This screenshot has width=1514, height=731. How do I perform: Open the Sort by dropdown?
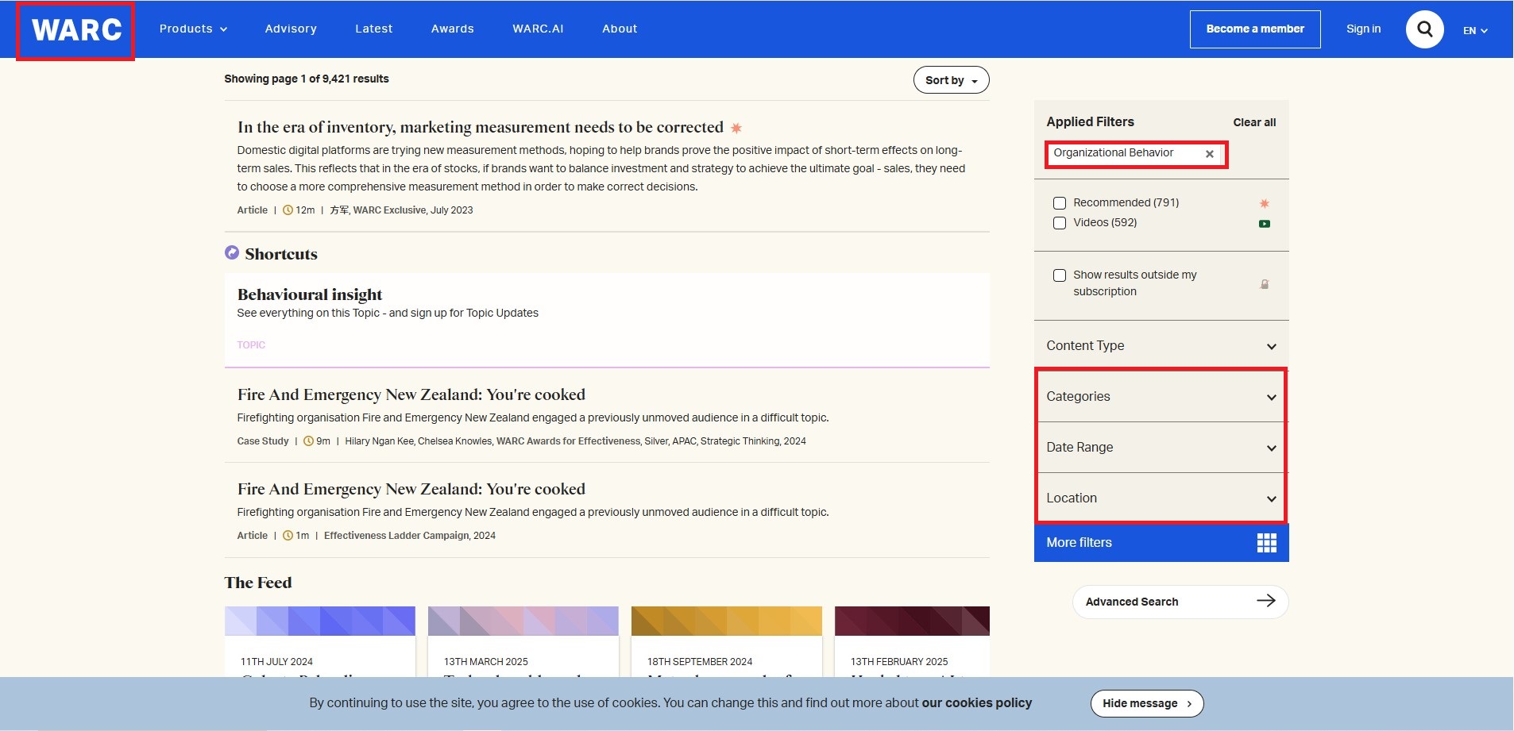pos(951,80)
